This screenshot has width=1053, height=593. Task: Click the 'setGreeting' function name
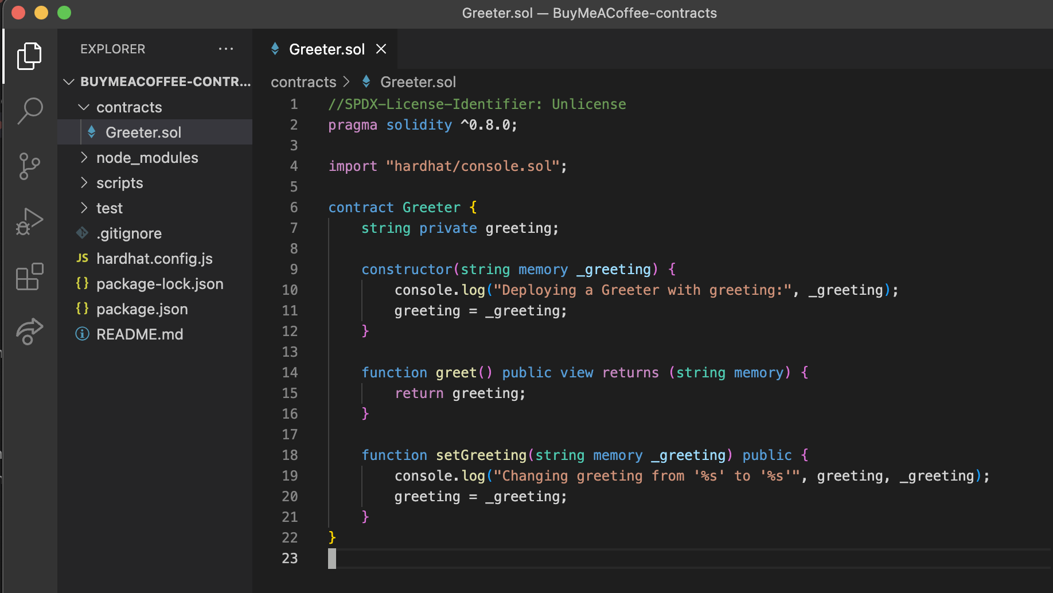point(481,455)
